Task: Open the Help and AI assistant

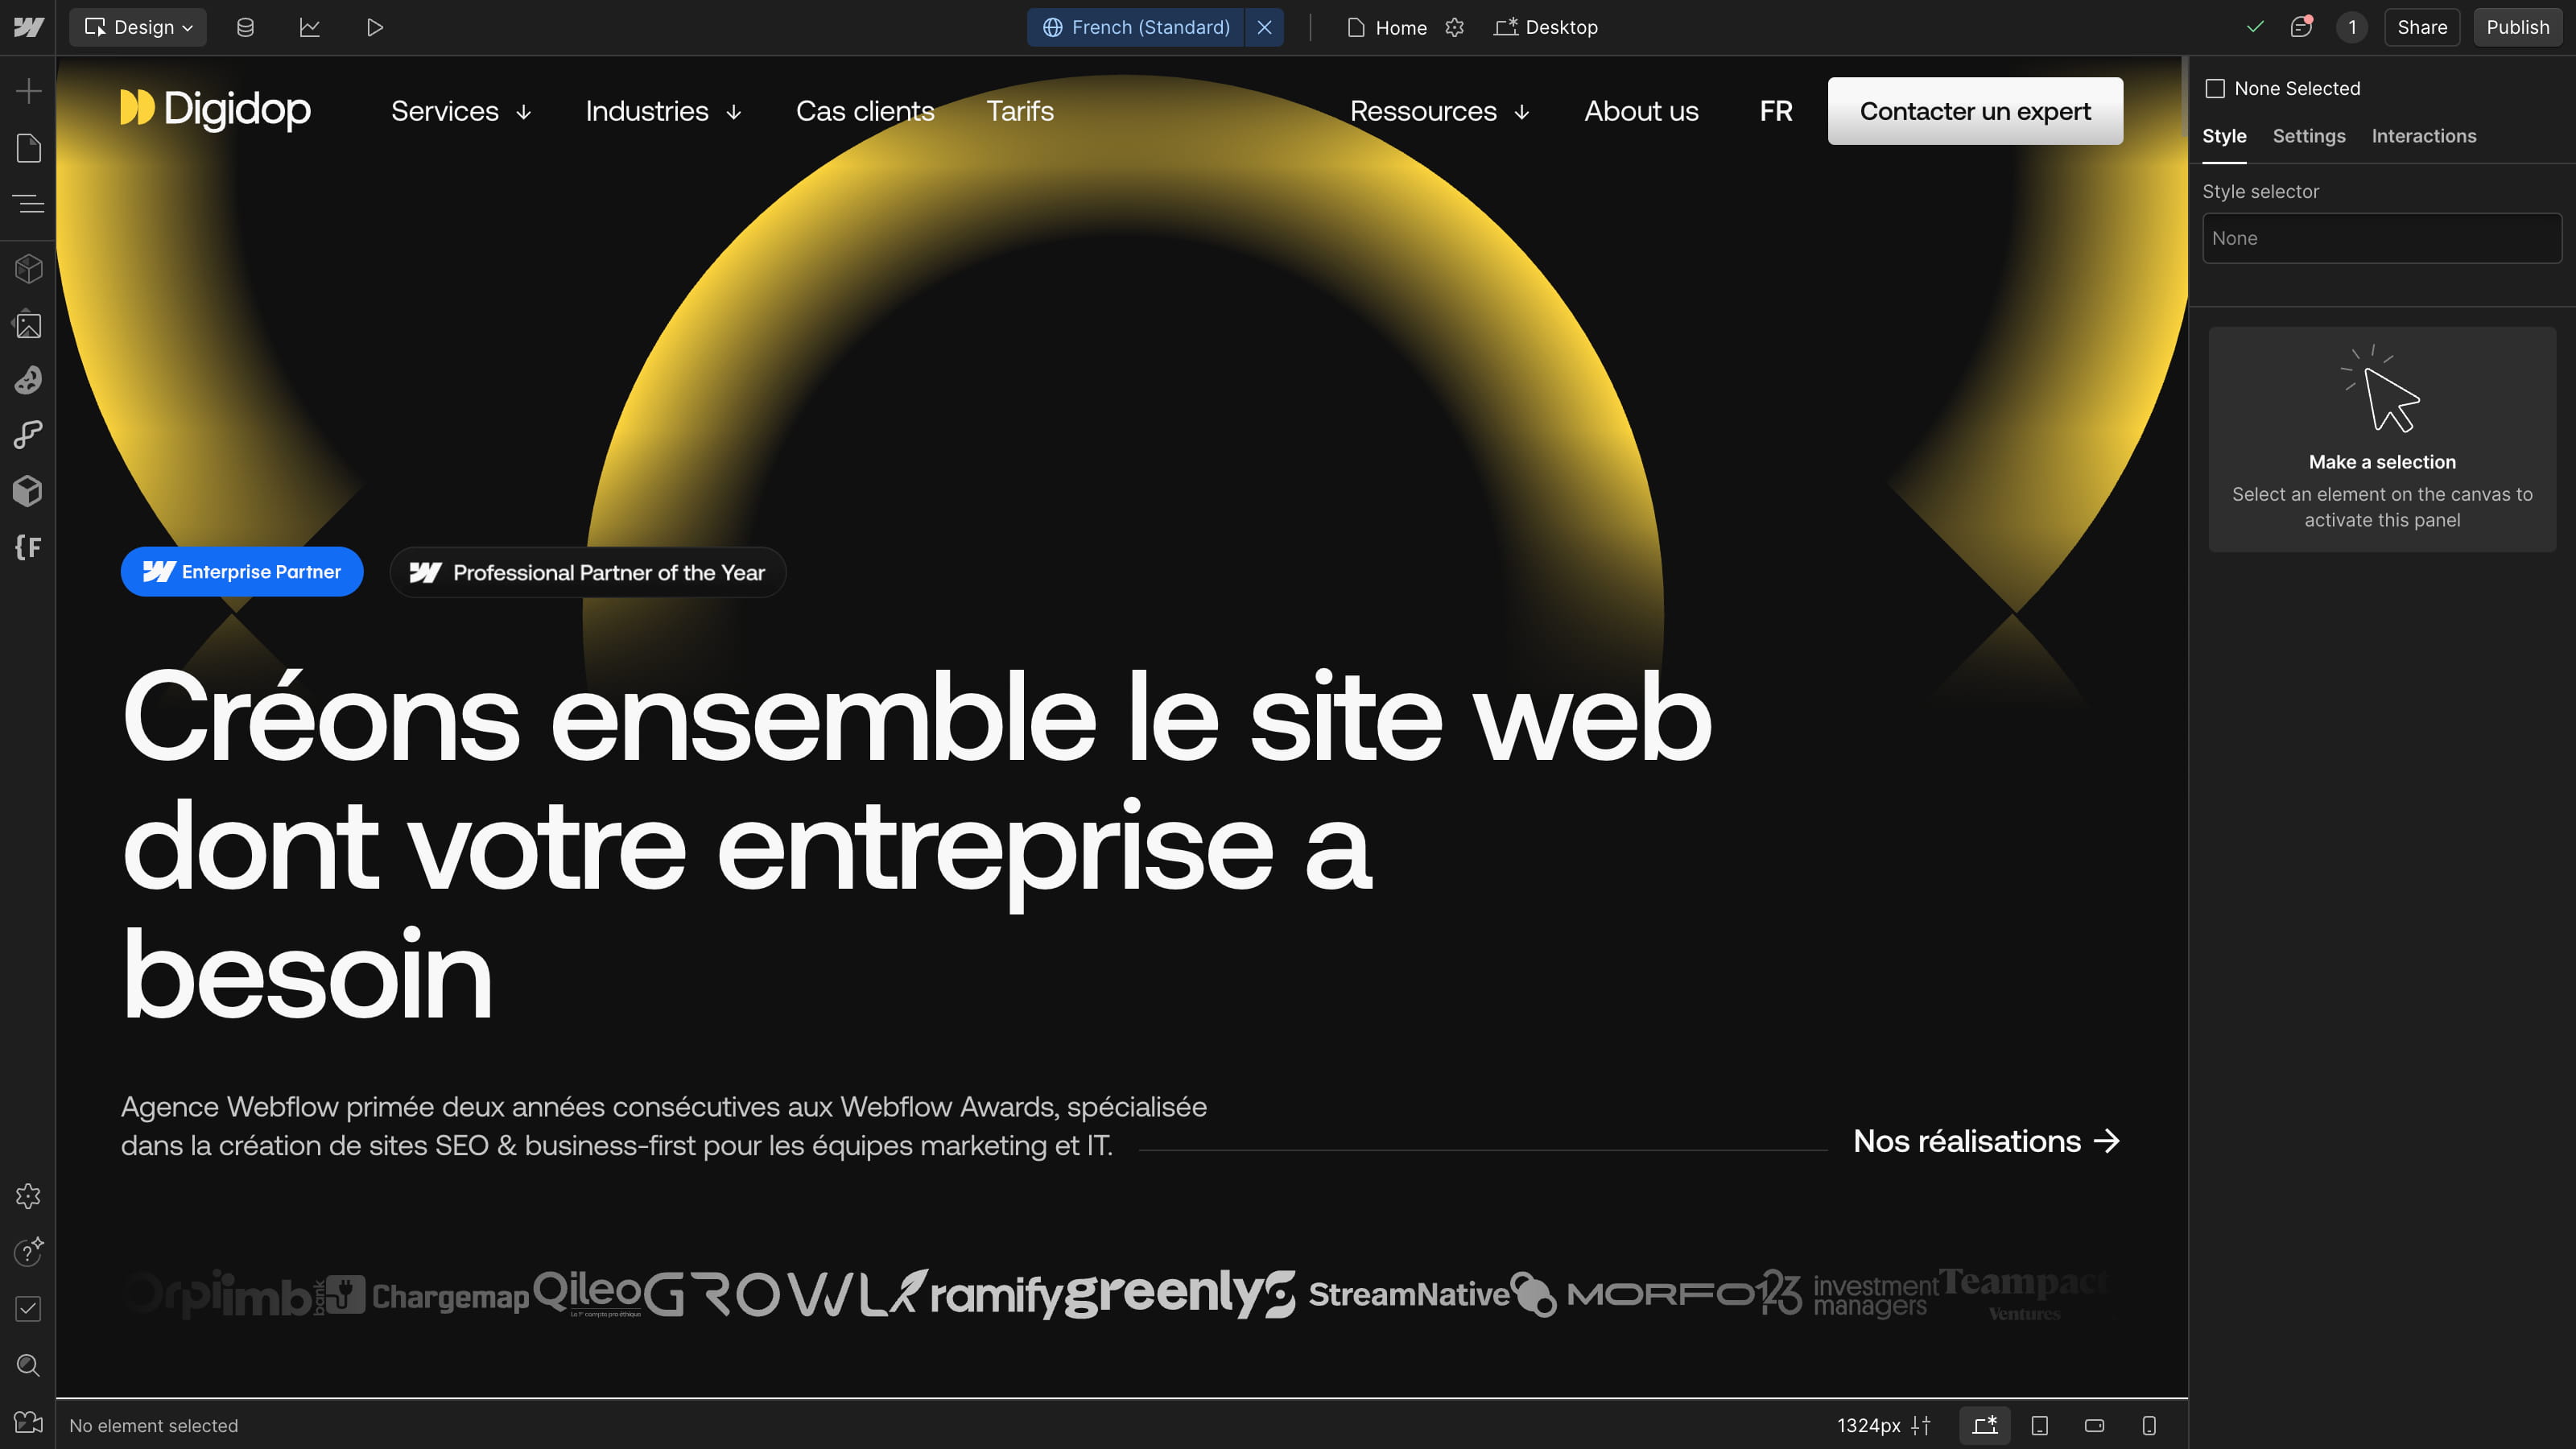Action: (28, 1252)
